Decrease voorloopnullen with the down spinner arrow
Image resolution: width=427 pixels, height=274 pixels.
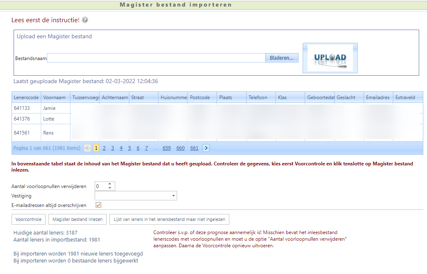point(110,188)
